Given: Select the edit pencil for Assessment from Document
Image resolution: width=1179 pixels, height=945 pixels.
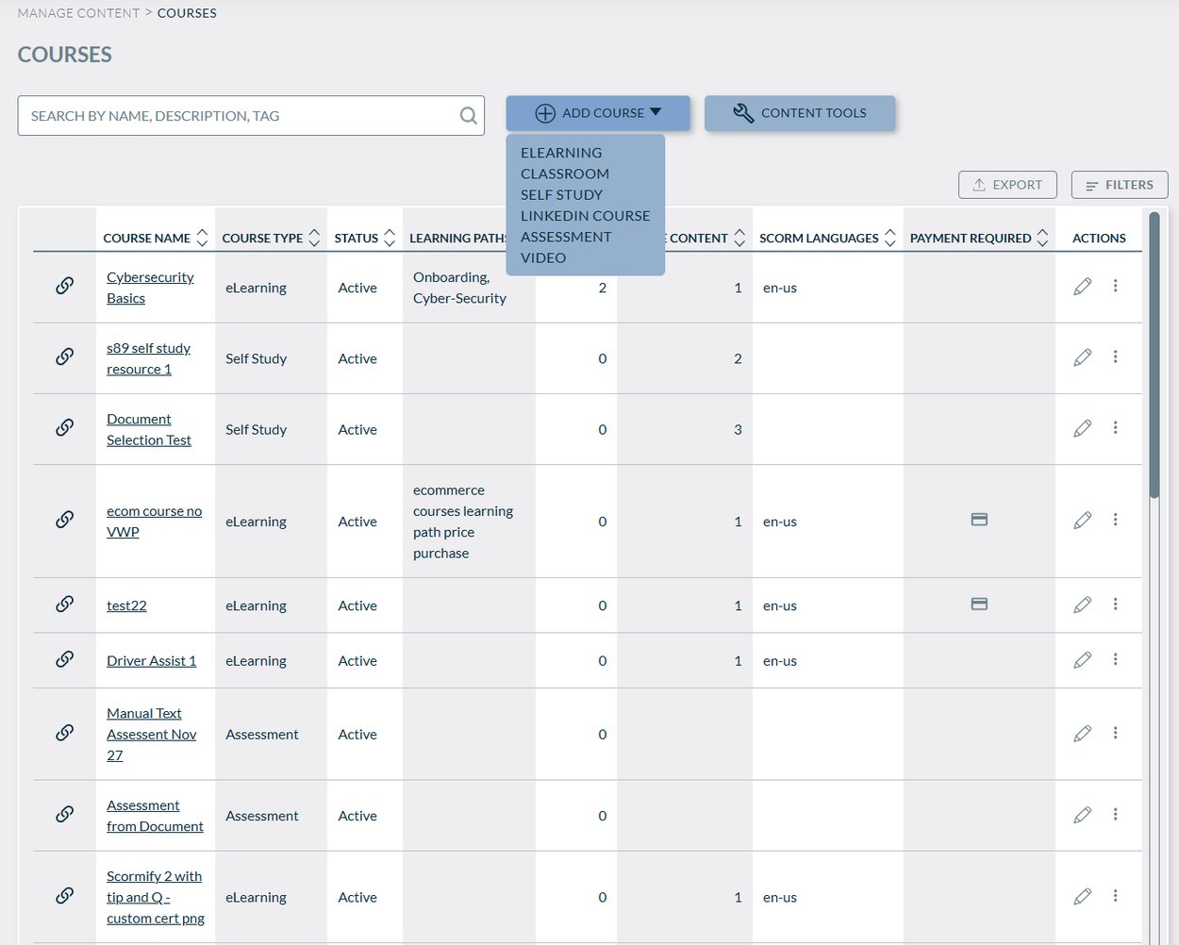Looking at the screenshot, I should click(1082, 815).
